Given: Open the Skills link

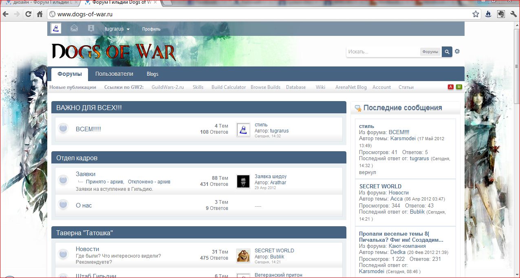Looking at the screenshot, I should tap(198, 87).
